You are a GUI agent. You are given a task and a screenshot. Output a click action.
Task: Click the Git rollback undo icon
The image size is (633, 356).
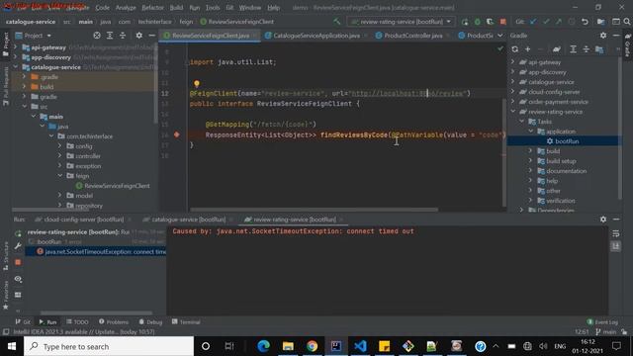585,22
